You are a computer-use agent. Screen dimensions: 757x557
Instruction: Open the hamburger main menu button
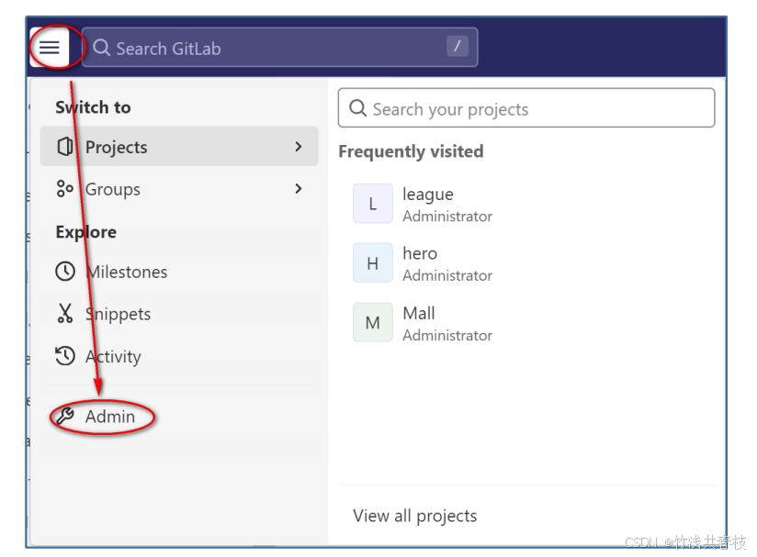50,48
